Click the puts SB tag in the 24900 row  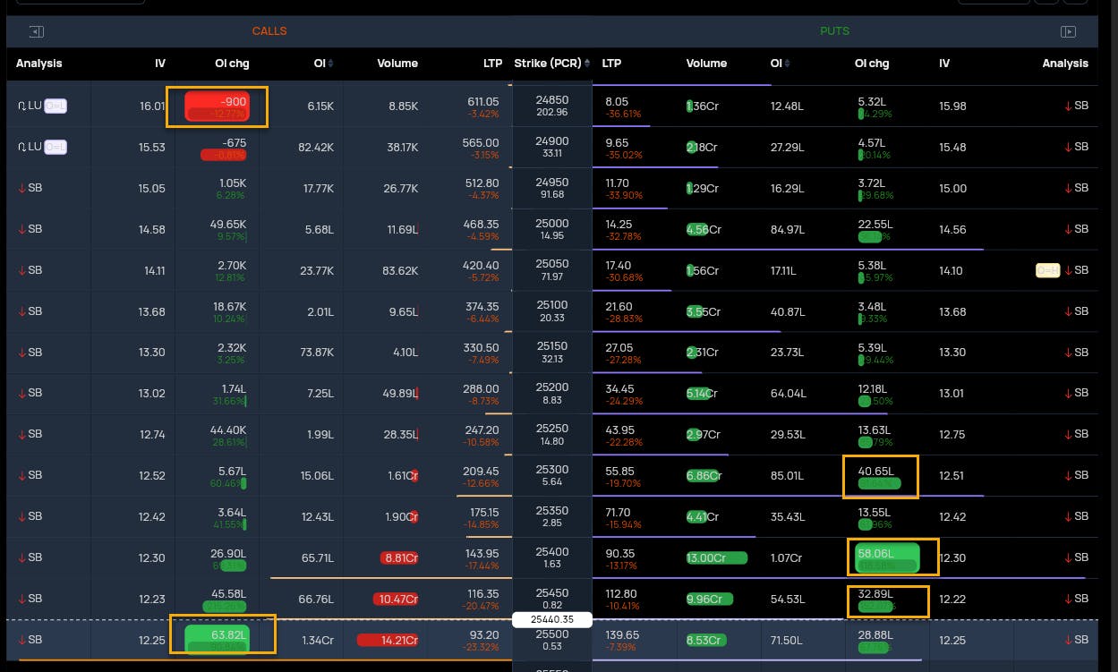tap(1076, 147)
